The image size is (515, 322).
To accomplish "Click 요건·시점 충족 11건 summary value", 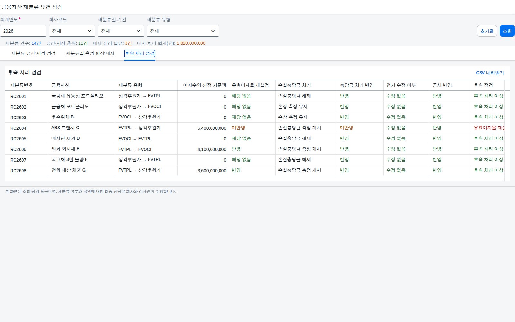I will coord(83,43).
